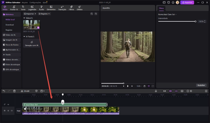Toggle the crop grid overlay in preview
The image size is (210, 123).
pos(149,86)
